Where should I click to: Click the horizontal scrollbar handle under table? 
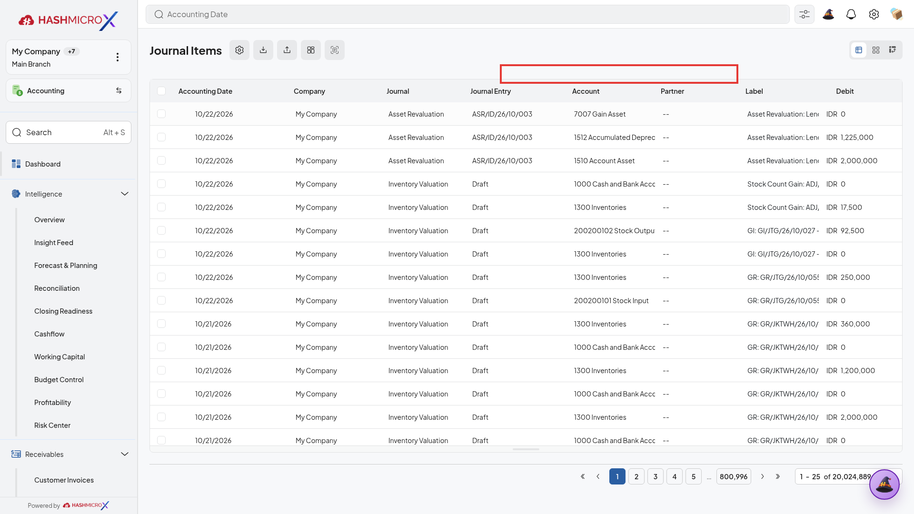[x=526, y=449]
